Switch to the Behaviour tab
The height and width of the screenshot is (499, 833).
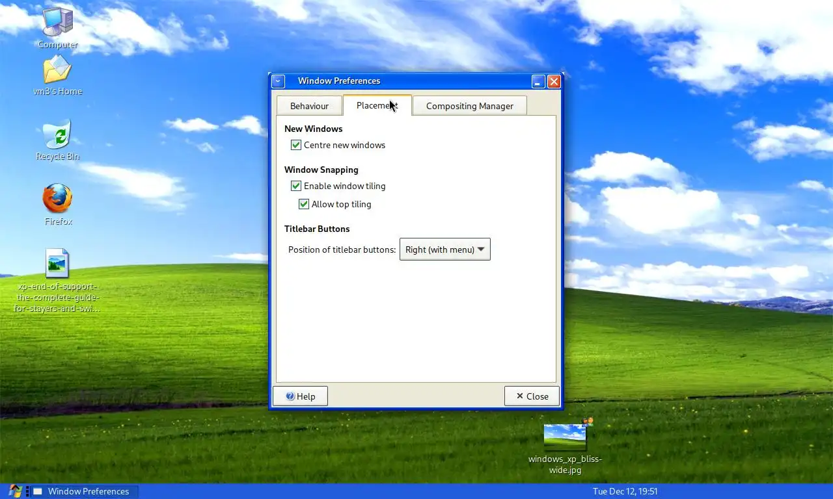pyautogui.click(x=309, y=106)
